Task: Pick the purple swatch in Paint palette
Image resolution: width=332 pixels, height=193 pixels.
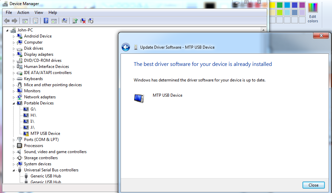Action: [x=302, y=5]
